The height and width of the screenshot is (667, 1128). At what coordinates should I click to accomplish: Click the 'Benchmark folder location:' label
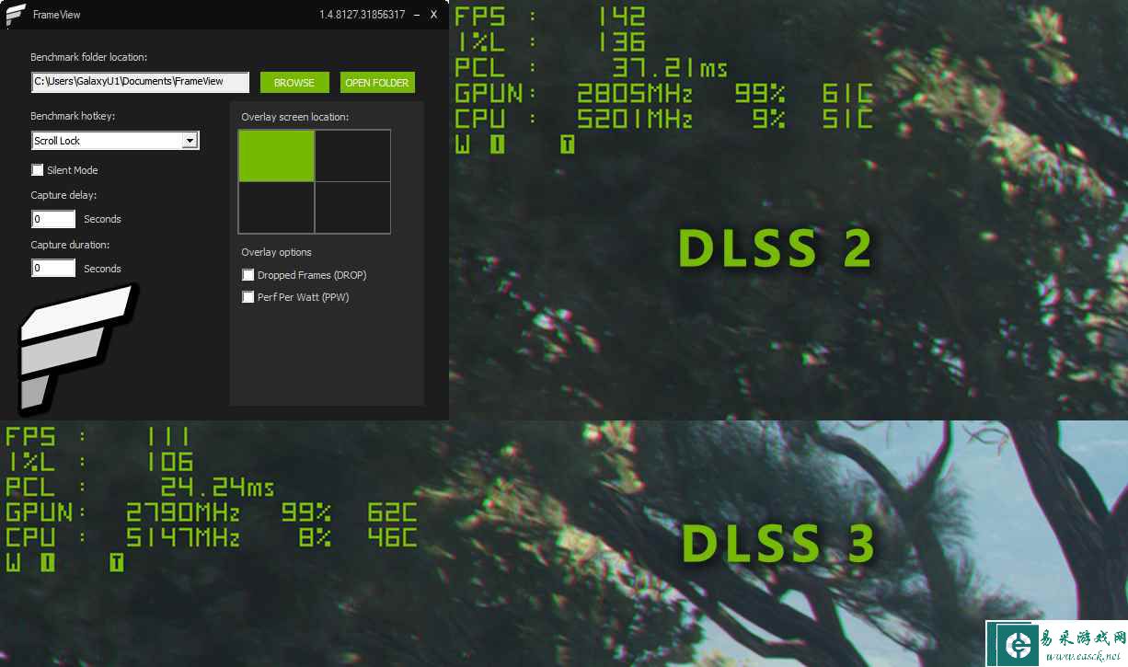tap(89, 57)
